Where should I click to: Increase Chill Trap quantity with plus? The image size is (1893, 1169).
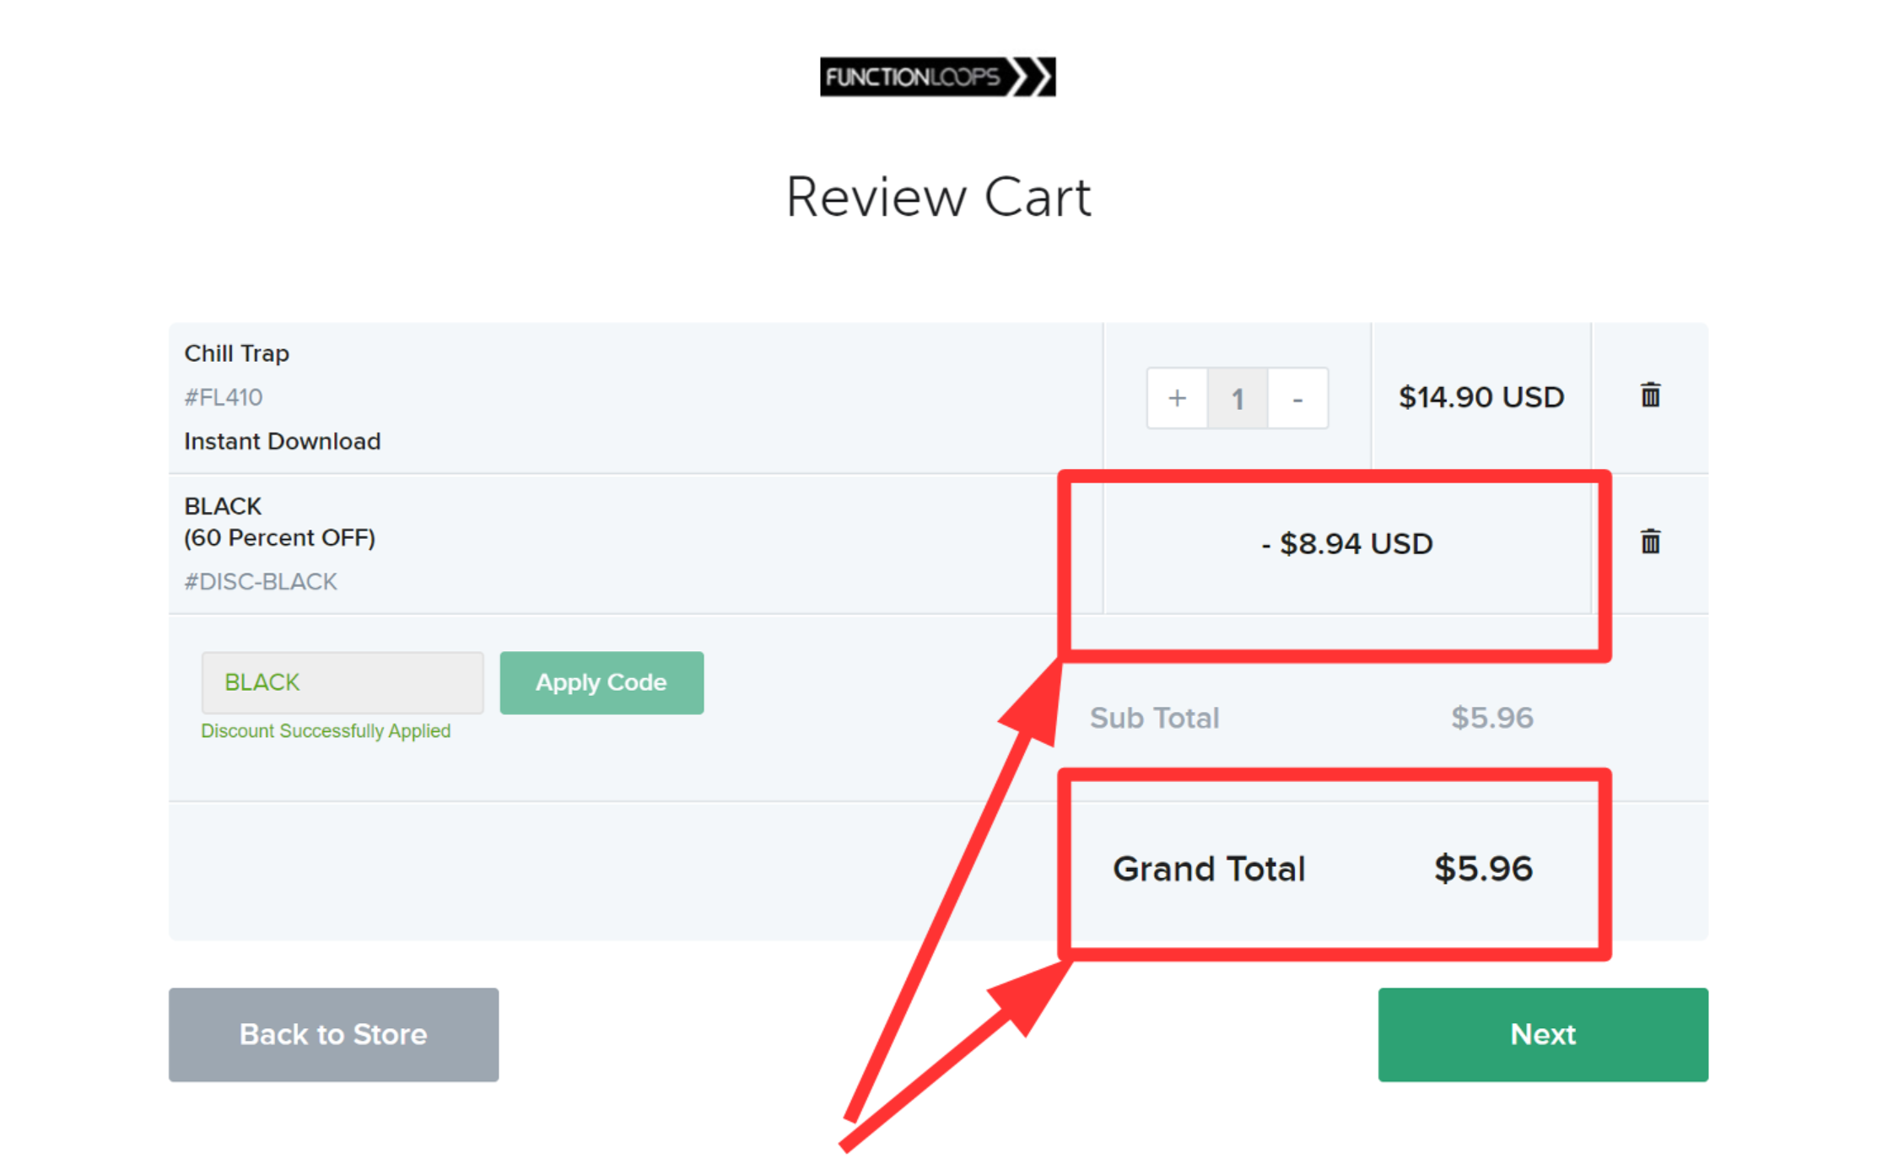pos(1177,398)
